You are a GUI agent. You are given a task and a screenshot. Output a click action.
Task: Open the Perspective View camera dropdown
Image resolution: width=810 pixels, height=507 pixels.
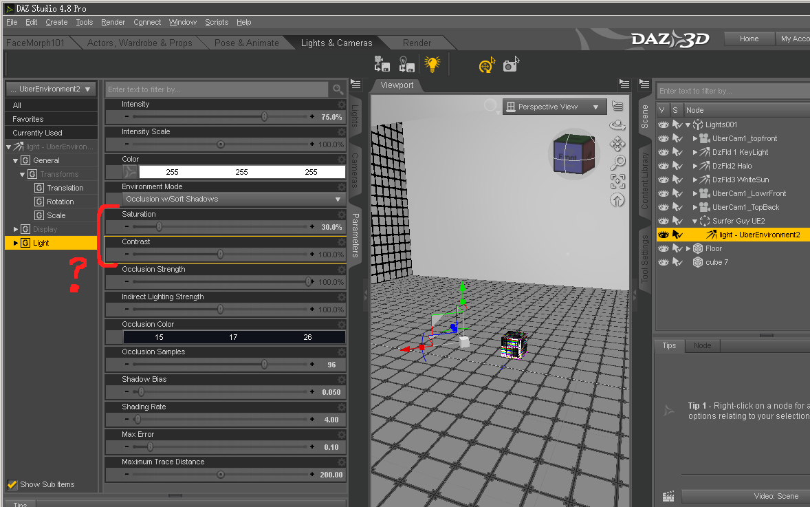coord(554,107)
